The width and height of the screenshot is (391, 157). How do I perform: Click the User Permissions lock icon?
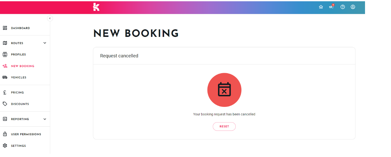[5, 134]
